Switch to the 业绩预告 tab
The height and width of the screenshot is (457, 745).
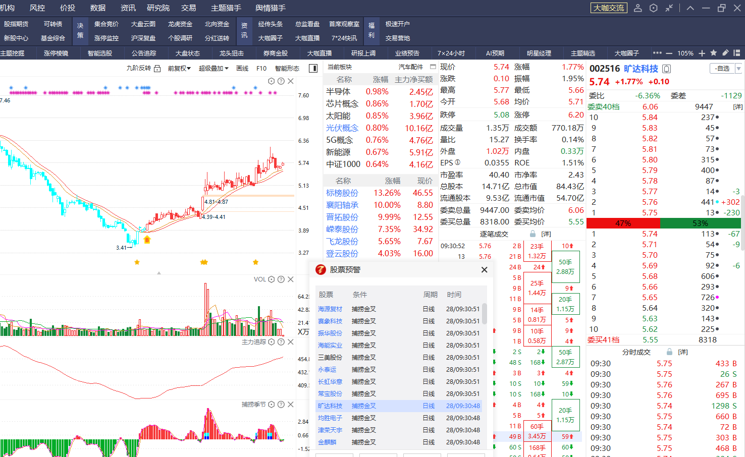407,53
